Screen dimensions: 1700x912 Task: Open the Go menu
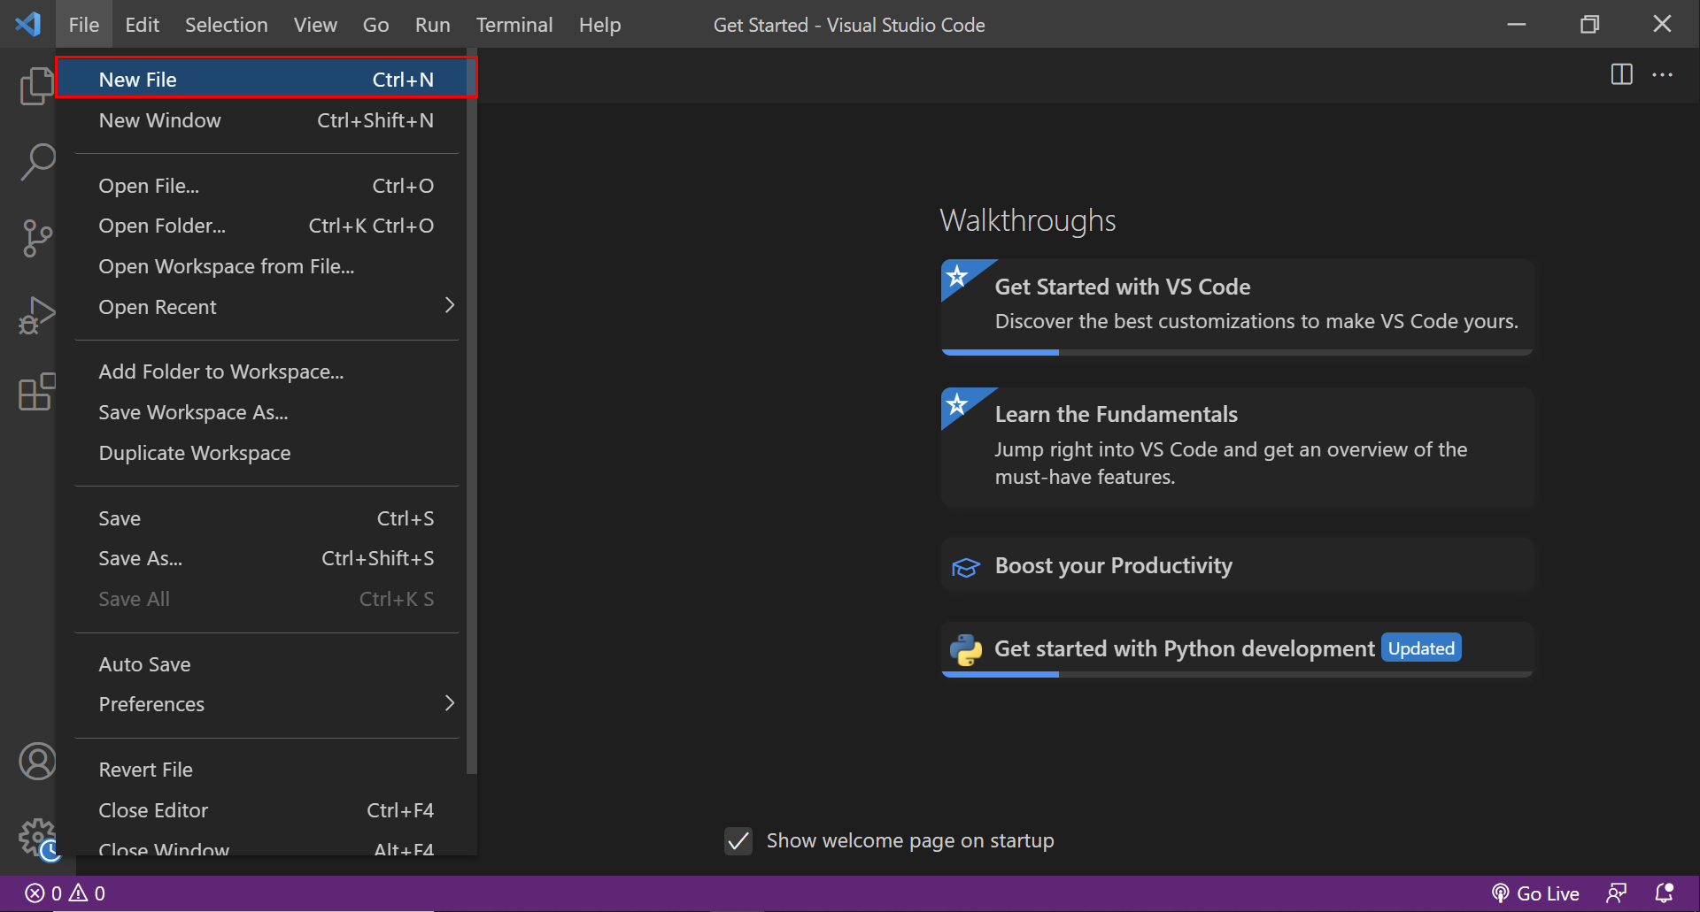(375, 25)
